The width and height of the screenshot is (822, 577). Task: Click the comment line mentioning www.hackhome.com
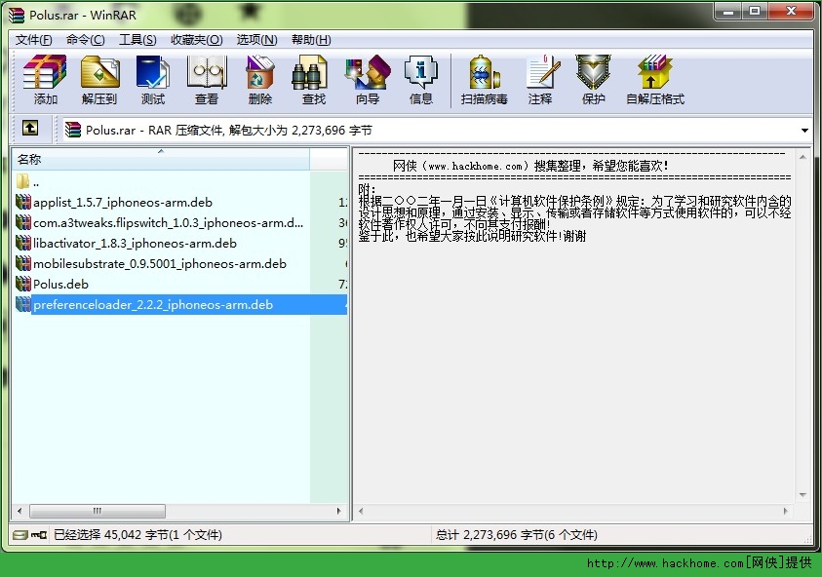pyautogui.click(x=530, y=166)
